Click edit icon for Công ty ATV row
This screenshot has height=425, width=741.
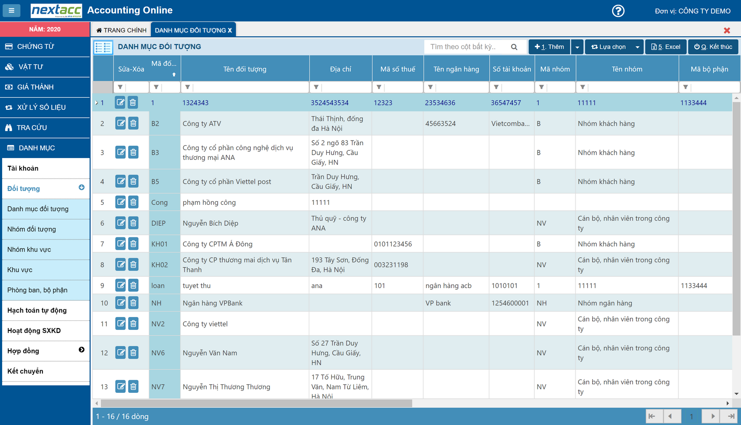point(120,123)
